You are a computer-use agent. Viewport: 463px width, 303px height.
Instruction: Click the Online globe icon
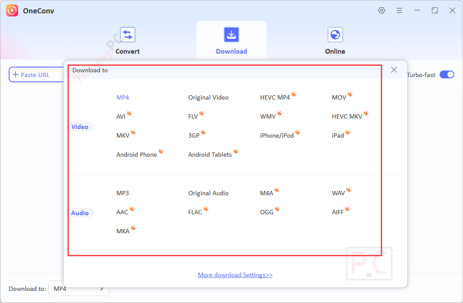point(335,35)
